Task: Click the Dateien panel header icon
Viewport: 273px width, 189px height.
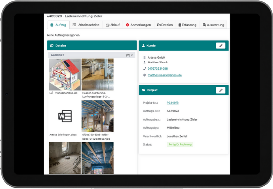Action: 52,46
